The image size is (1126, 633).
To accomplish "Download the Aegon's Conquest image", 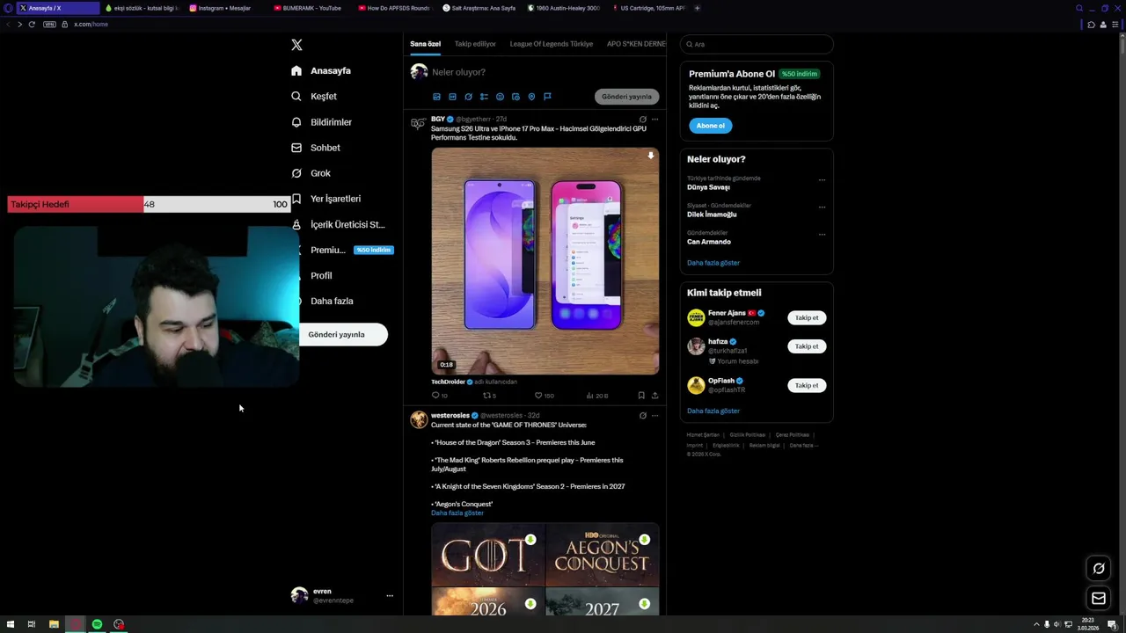I will [x=644, y=540].
